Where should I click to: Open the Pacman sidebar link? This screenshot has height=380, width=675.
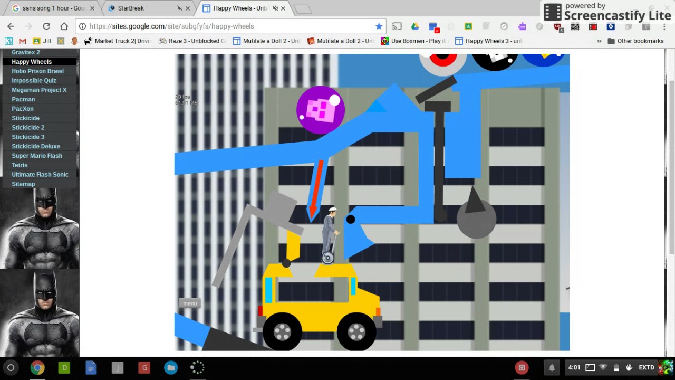[x=23, y=99]
